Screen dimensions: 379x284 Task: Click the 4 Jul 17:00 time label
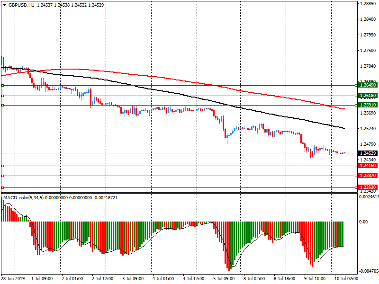coord(194,278)
